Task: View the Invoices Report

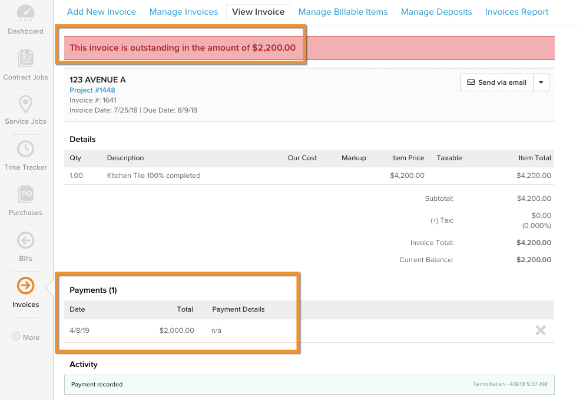Action: pyautogui.click(x=516, y=11)
